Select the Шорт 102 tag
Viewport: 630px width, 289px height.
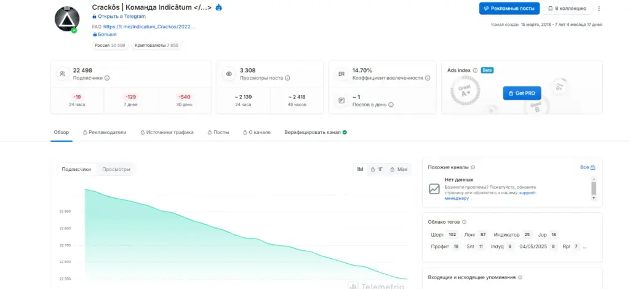444,235
